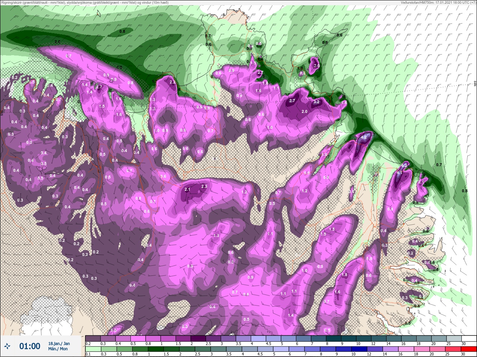Click the 3.2 precipitation value on the map
Image resolution: width=477 pixels, height=357 pixels.
point(317,102)
